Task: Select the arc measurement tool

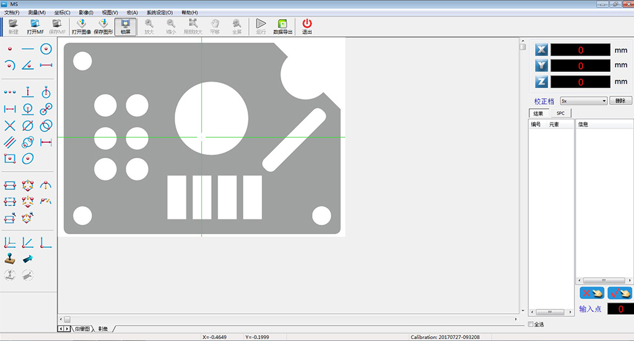Action: pos(10,65)
